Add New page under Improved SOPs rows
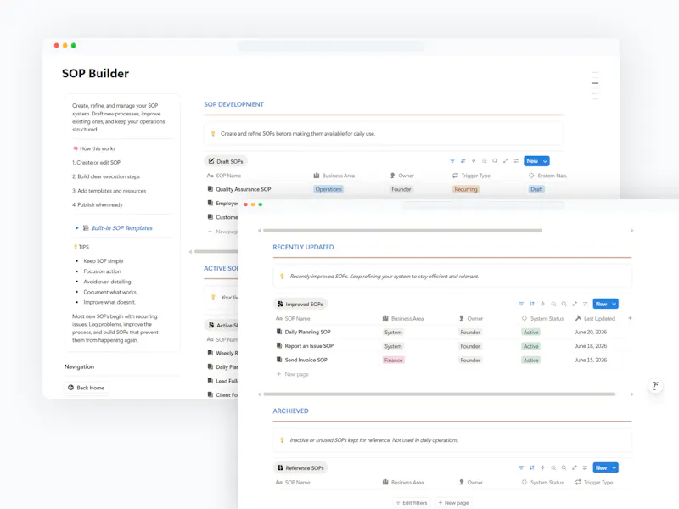The width and height of the screenshot is (679, 509). [x=293, y=374]
